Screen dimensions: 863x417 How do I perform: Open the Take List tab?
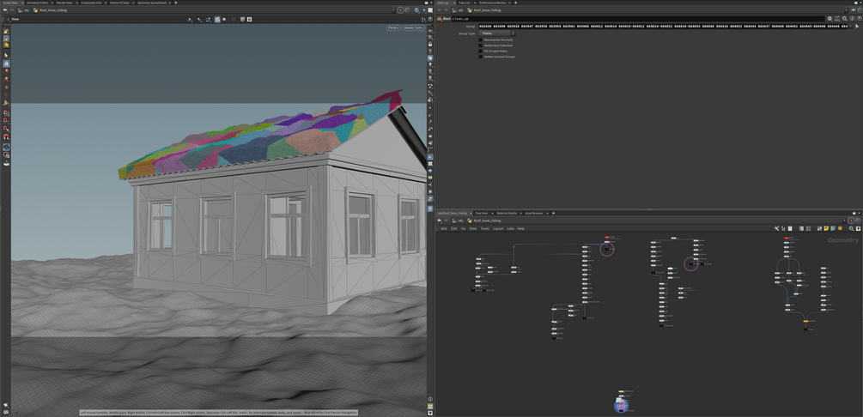point(464,3)
